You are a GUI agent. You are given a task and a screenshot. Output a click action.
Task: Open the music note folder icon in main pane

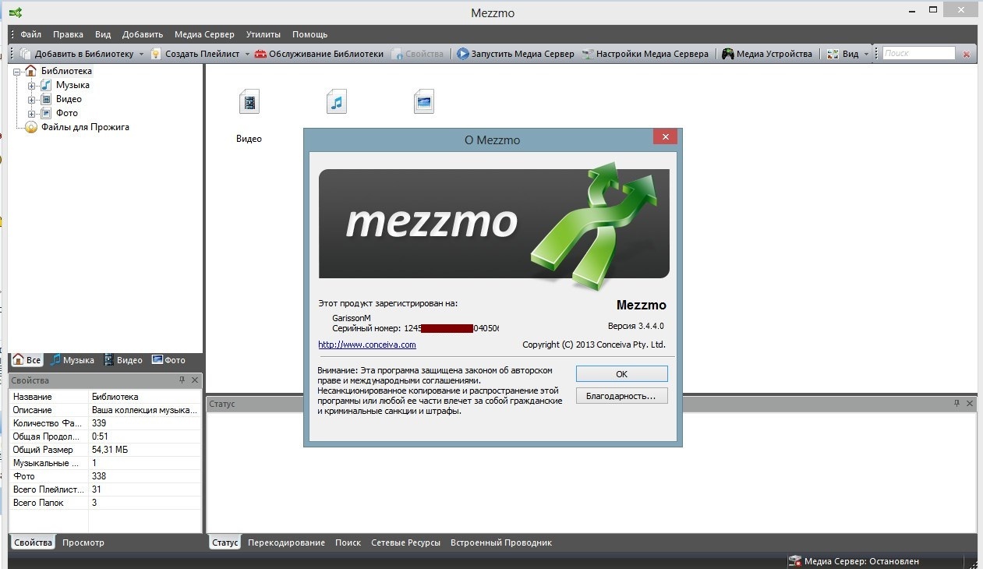(336, 101)
